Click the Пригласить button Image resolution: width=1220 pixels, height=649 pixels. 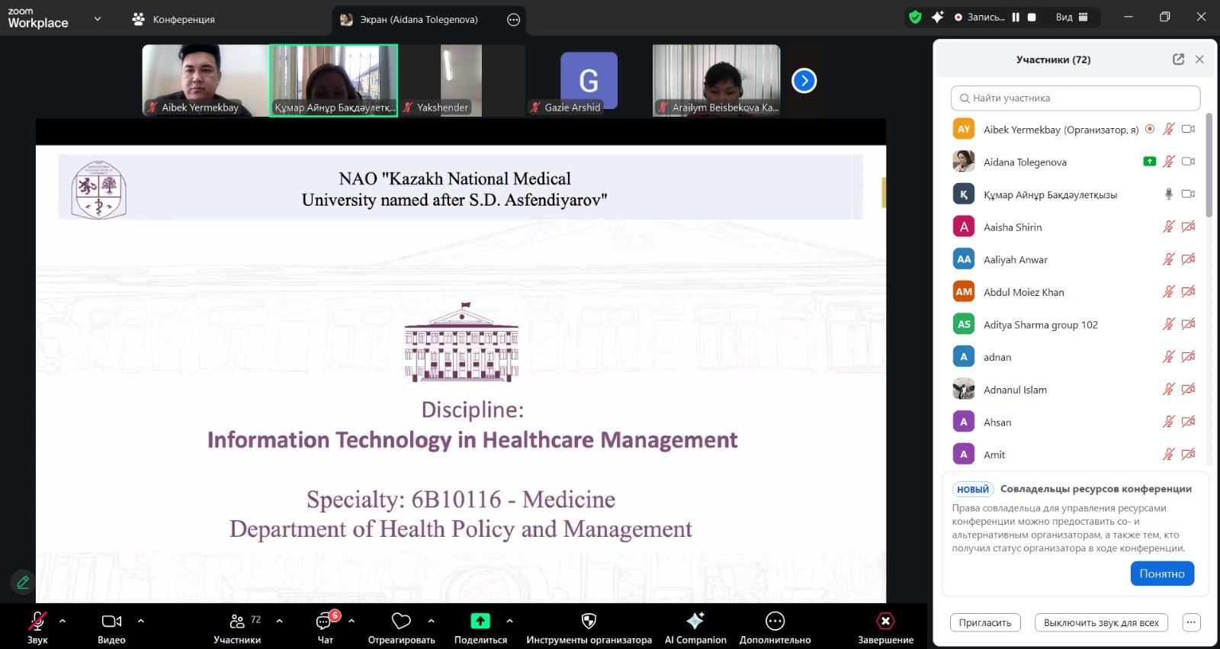984,622
